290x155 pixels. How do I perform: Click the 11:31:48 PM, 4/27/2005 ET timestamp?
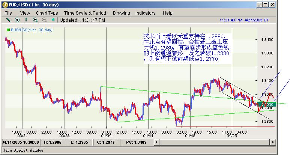pyautogui.click(x=244, y=20)
